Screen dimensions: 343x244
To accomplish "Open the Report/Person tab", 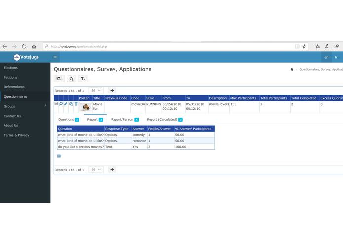I will (x=125, y=119).
